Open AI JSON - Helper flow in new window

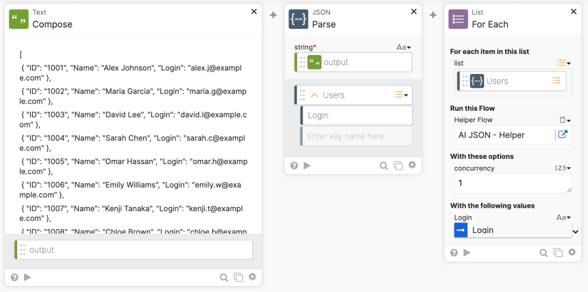pyautogui.click(x=563, y=135)
